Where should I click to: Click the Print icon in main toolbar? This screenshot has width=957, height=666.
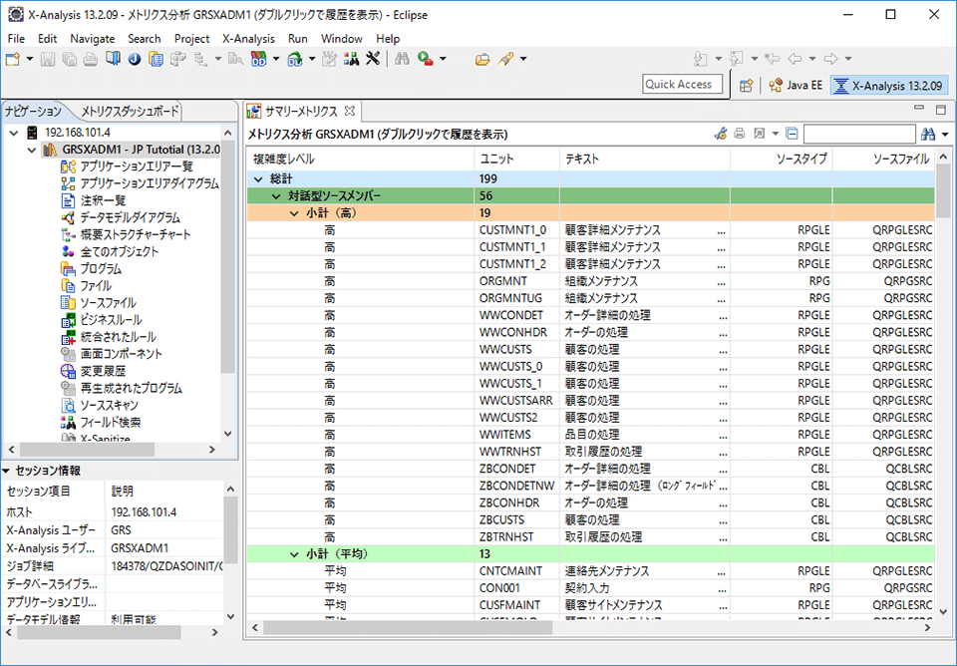coord(91,59)
